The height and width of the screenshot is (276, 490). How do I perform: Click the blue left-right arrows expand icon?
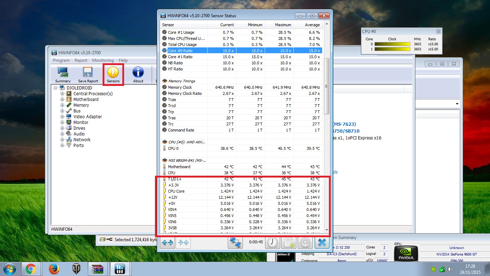[168, 243]
